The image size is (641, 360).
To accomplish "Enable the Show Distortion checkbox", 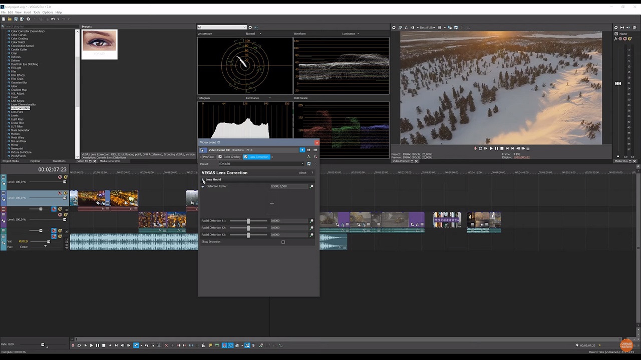I will point(283,242).
